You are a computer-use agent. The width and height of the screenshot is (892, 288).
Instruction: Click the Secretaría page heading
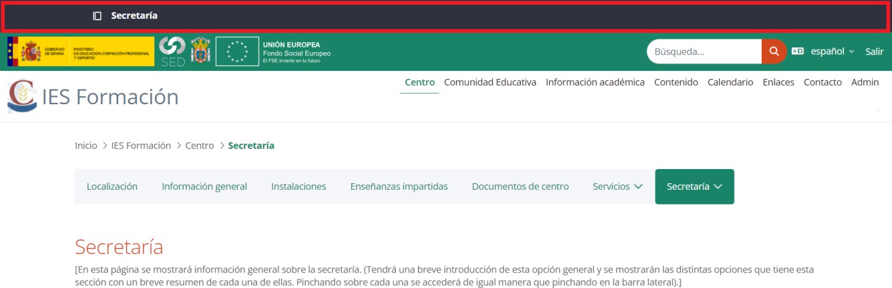pos(119,247)
